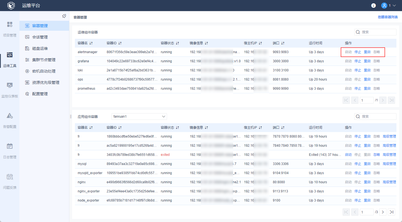This screenshot has width=402, height=222.
Task: Click the pin icon in the sidebar
Action: click(64, 16)
